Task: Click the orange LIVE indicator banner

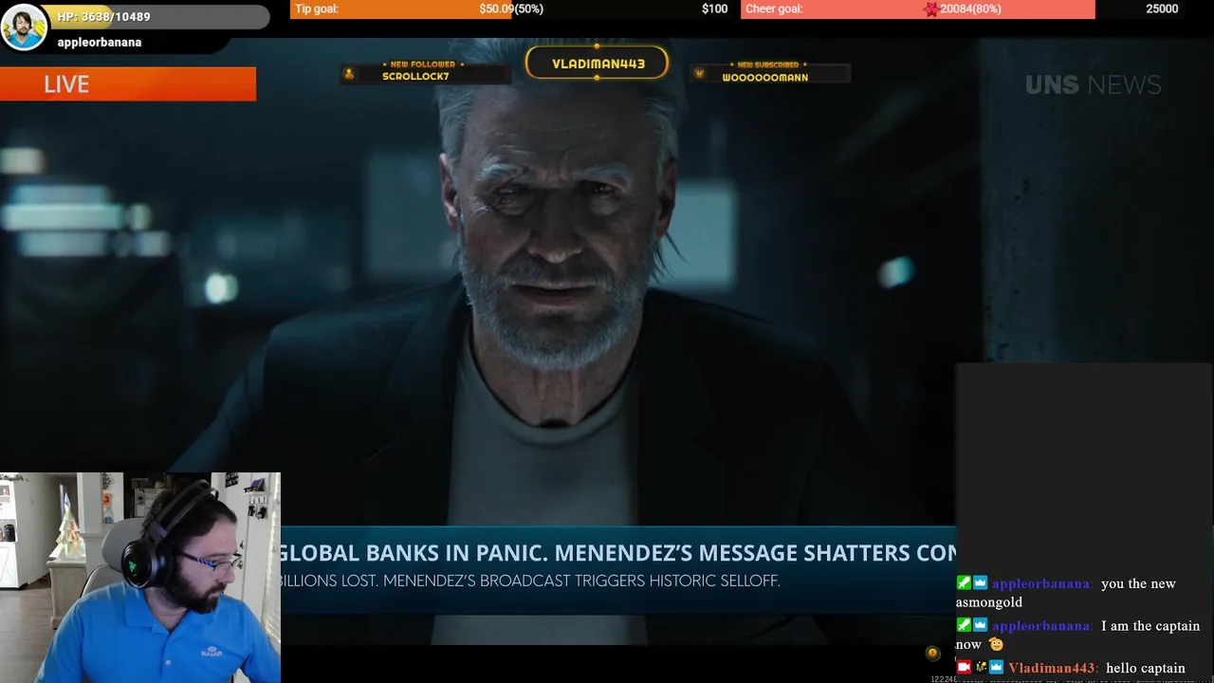Action: click(x=128, y=84)
